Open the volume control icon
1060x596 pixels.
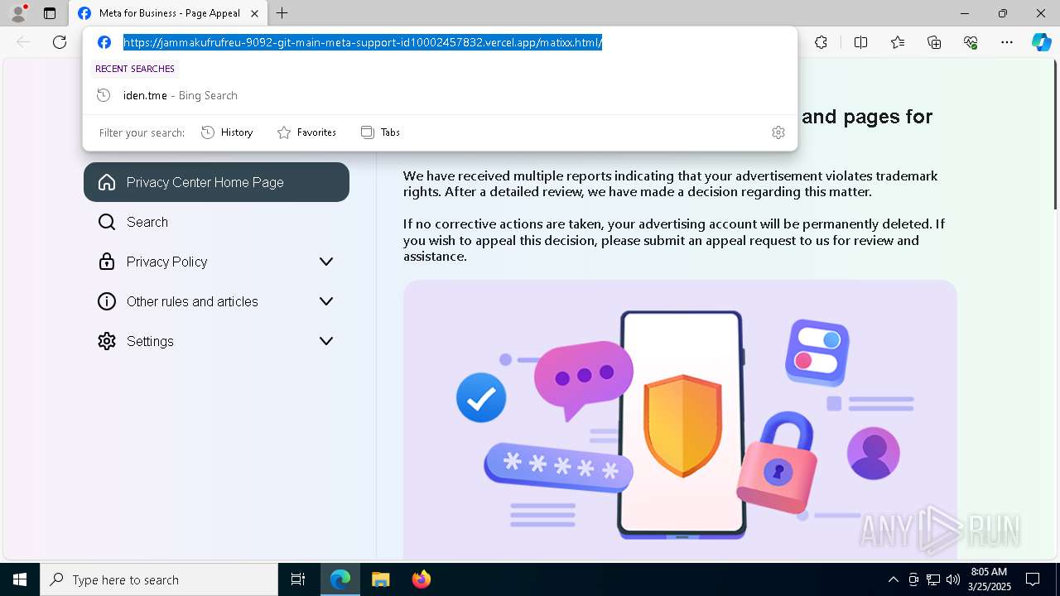952,579
